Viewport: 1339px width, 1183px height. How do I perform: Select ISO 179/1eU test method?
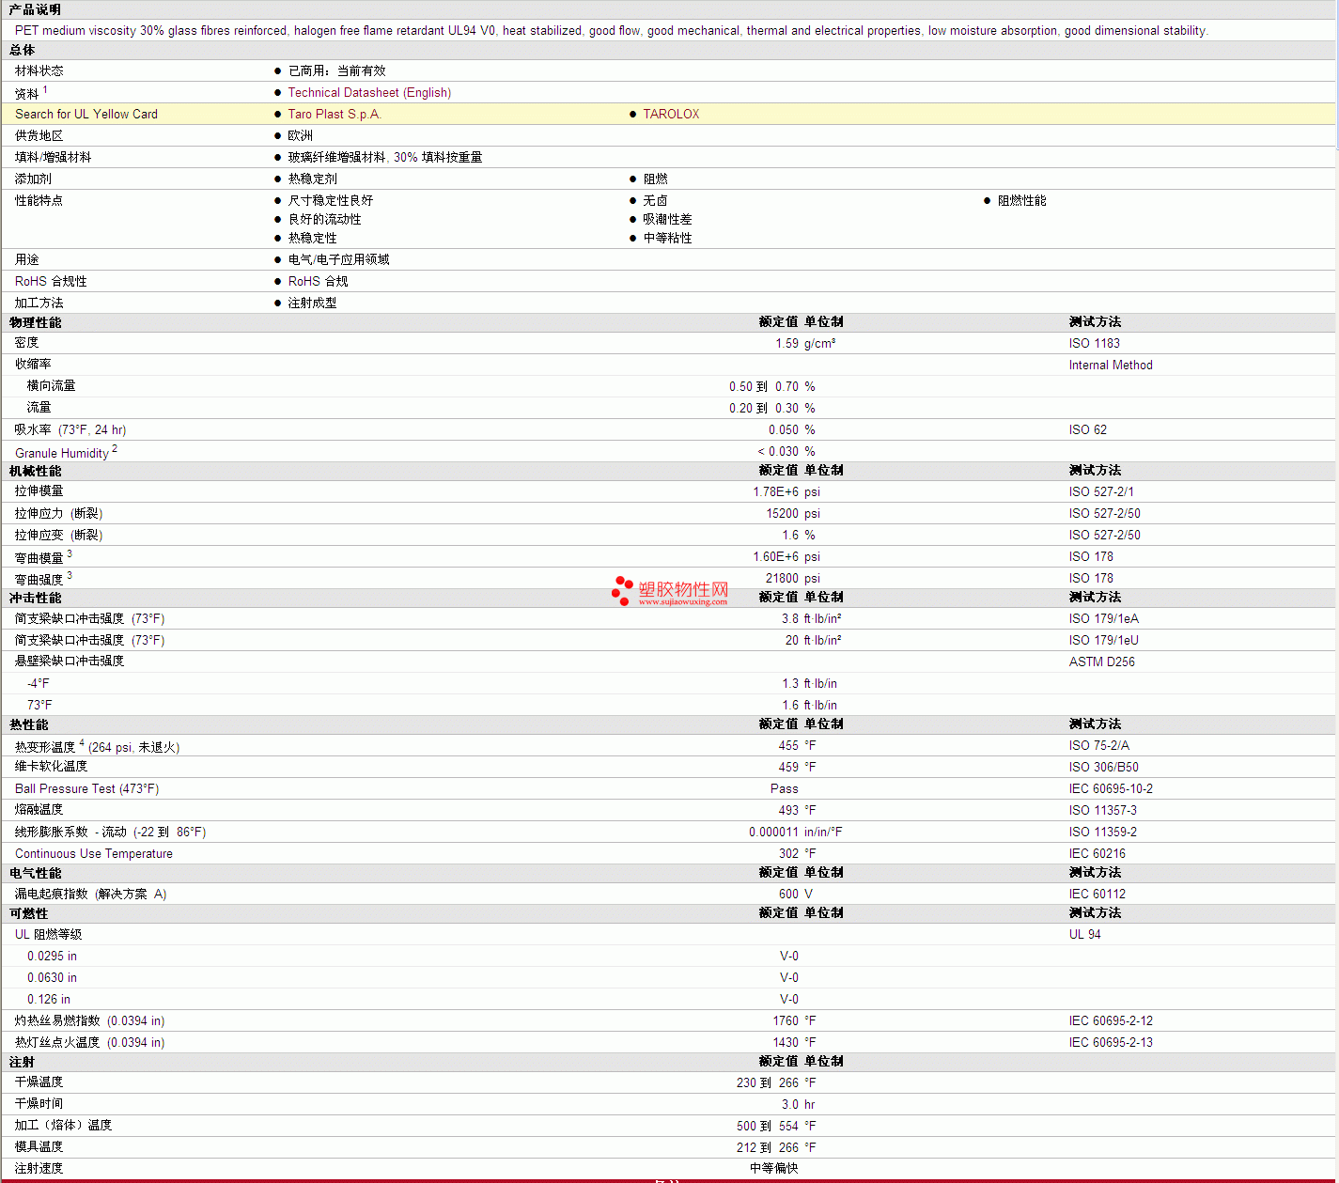click(x=1103, y=640)
